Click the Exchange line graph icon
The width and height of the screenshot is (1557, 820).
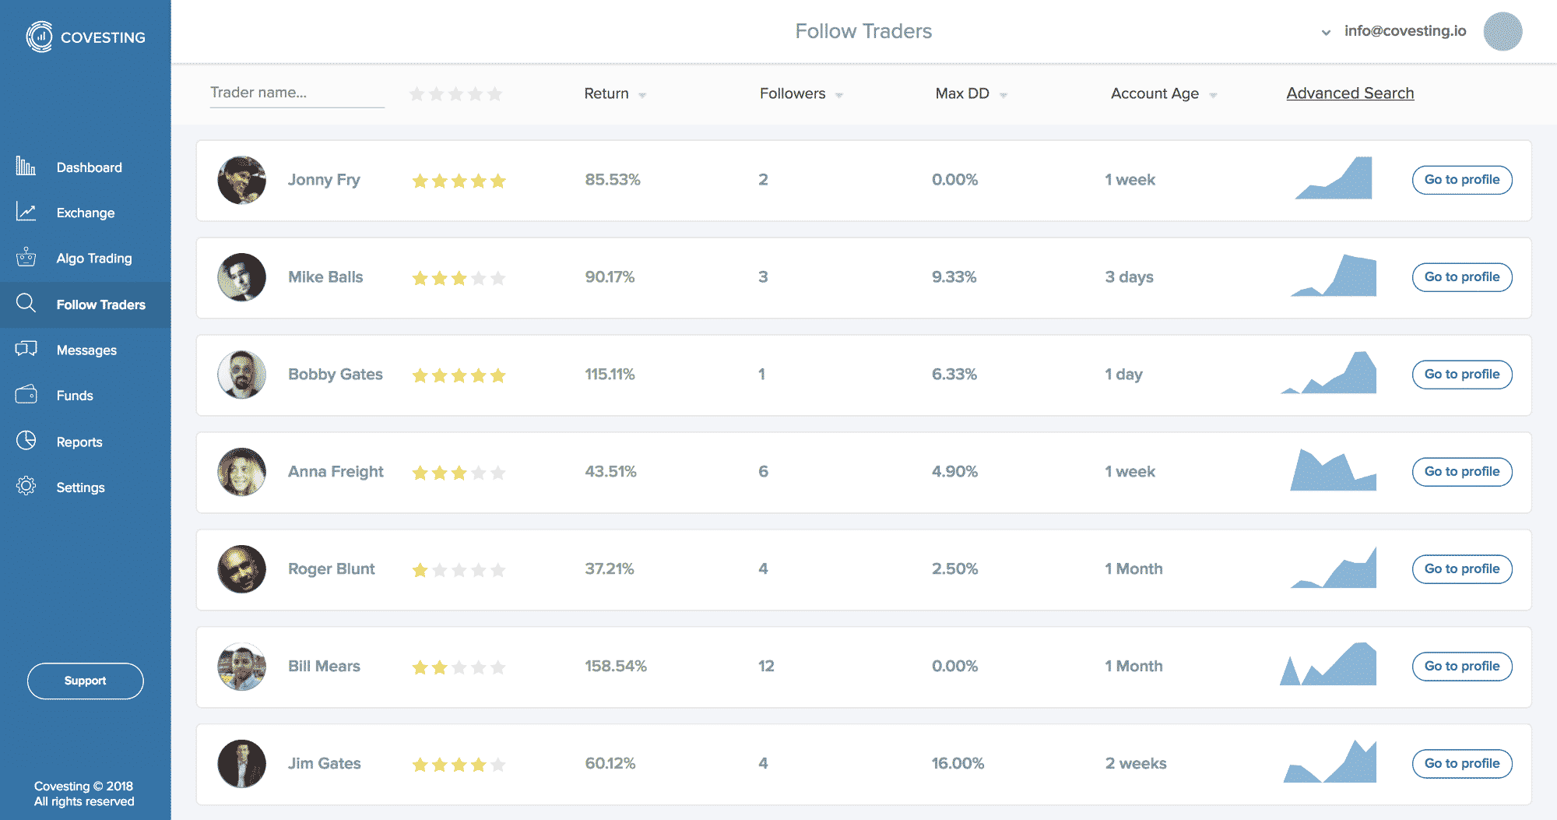[x=26, y=212]
